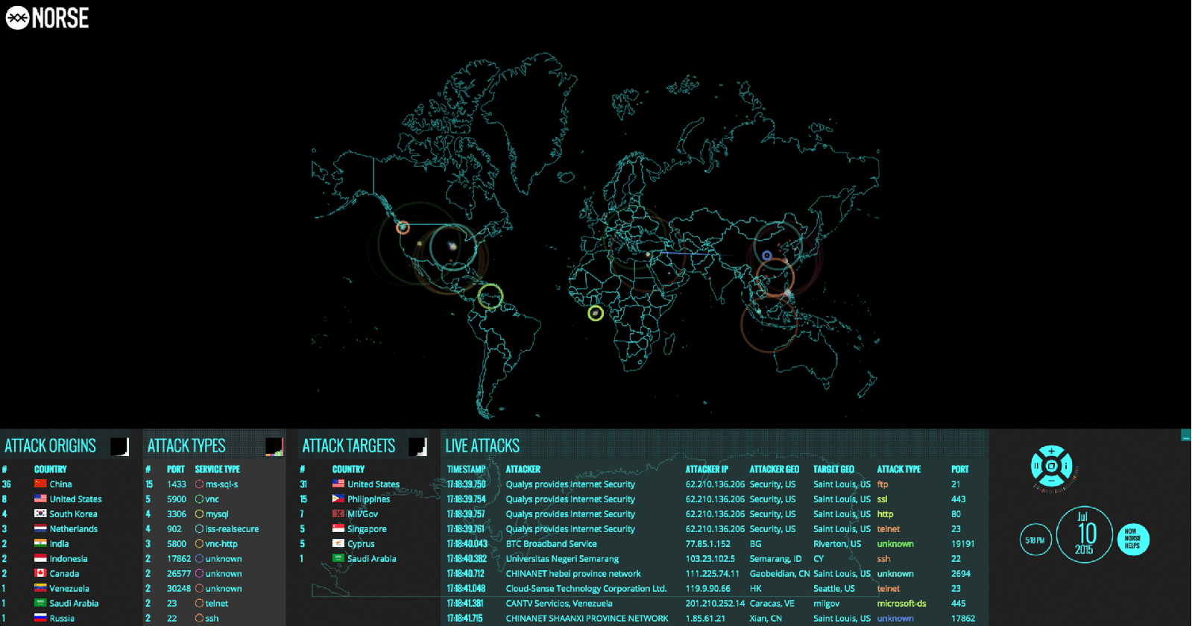Toggle the vnc service type circle
This screenshot has height=626, width=1192.
coord(199,499)
